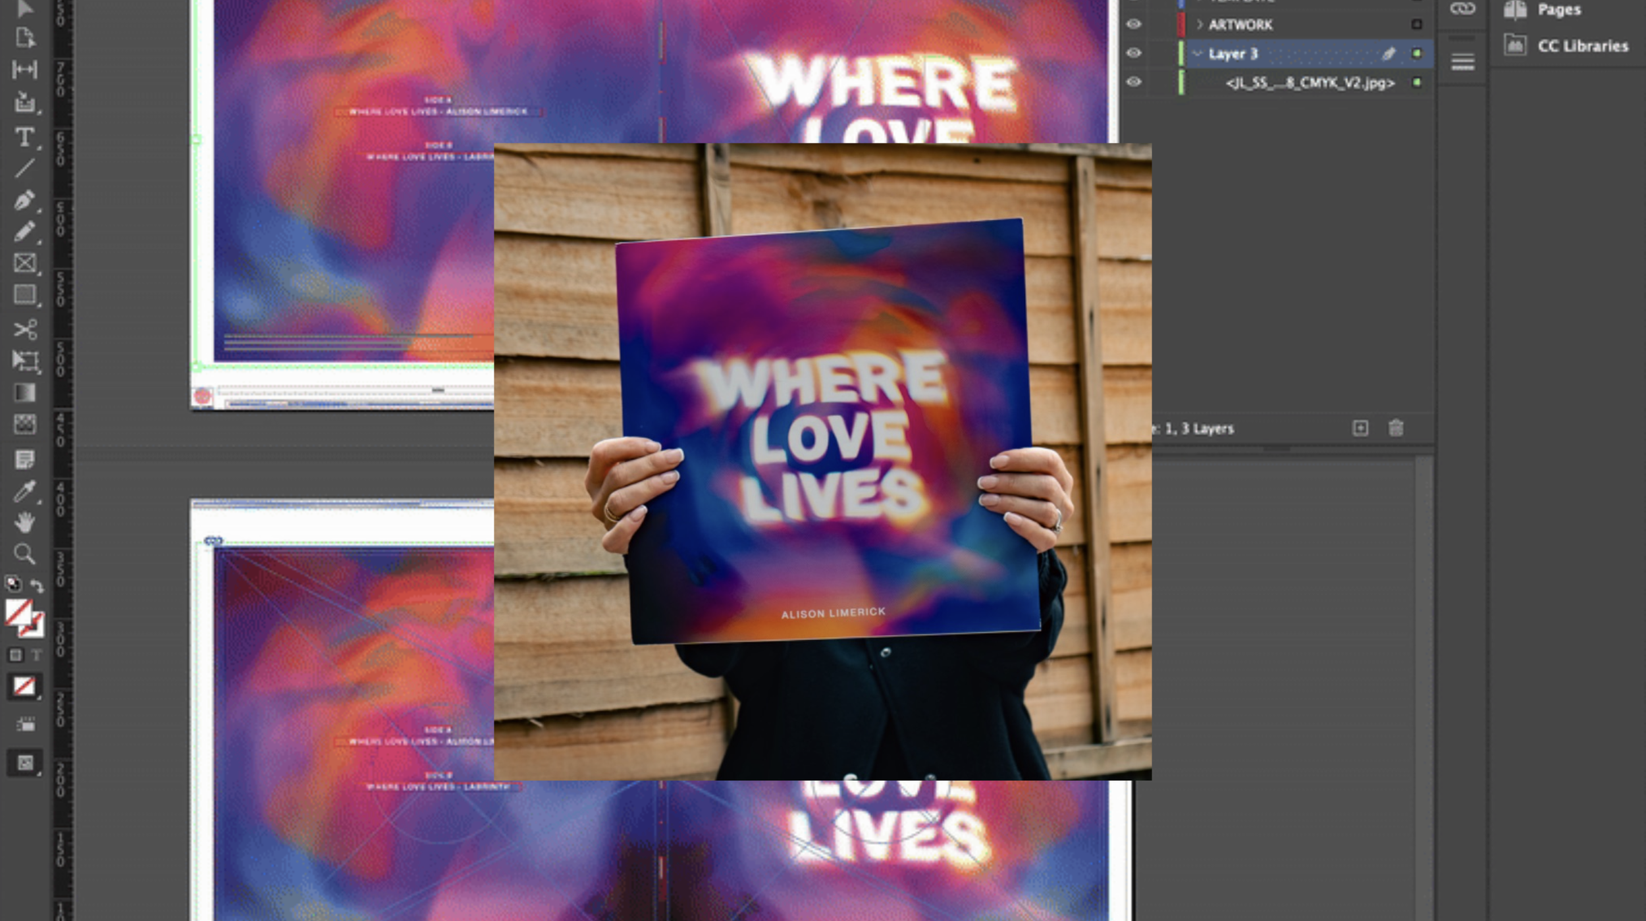The width and height of the screenshot is (1646, 921).
Task: Collapse Layer 3 contents
Action: coord(1198,53)
